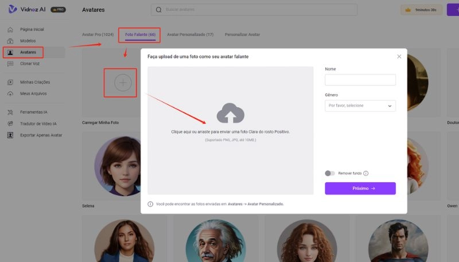Click the home icon beside Página Inicial
Screen dimensions: 459x262
click(10, 30)
